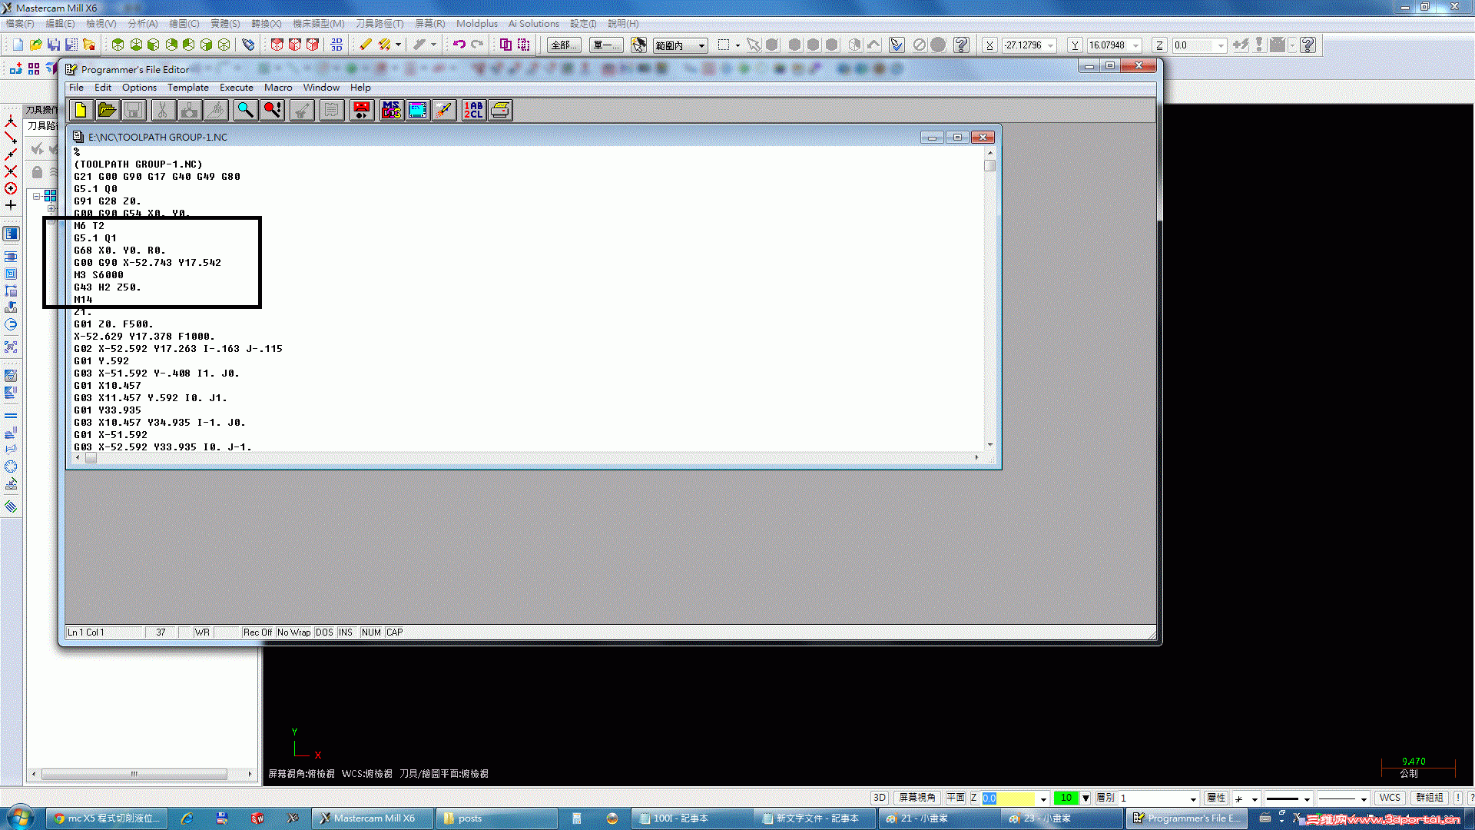
Task: Toggle the WCS button in the status bar
Action: point(1389,798)
